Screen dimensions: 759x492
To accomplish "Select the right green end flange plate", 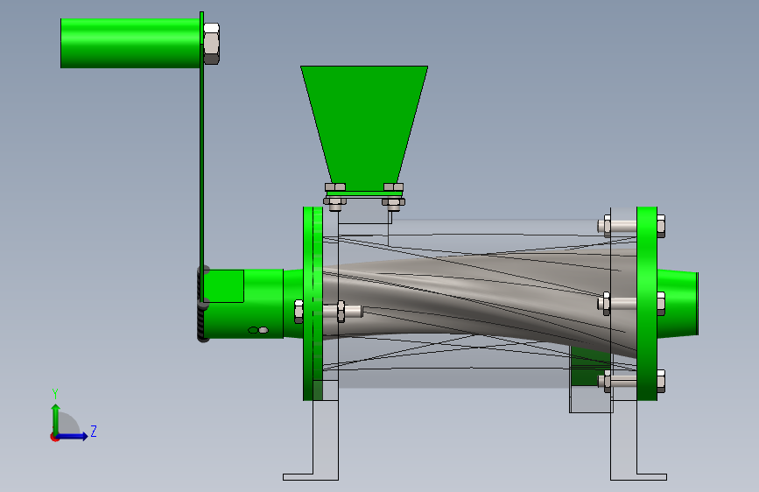I will 647,304.
